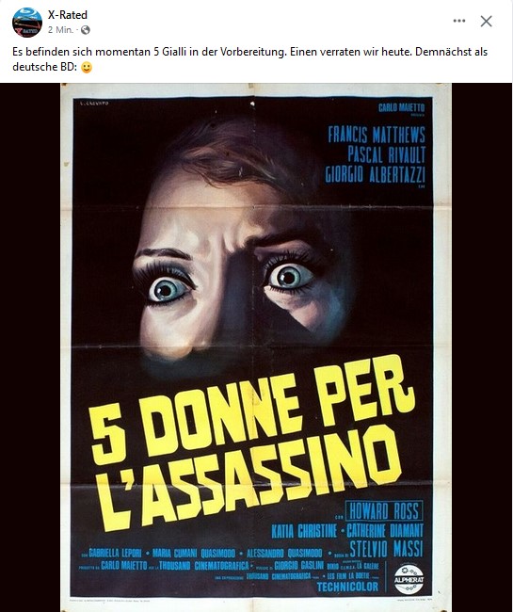
Task: Click the woman's left wide-open eye
Action: [168, 289]
